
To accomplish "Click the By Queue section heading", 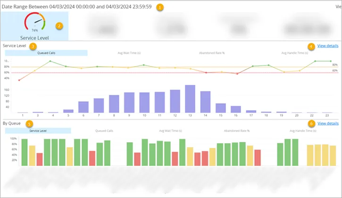I will (12, 124).
